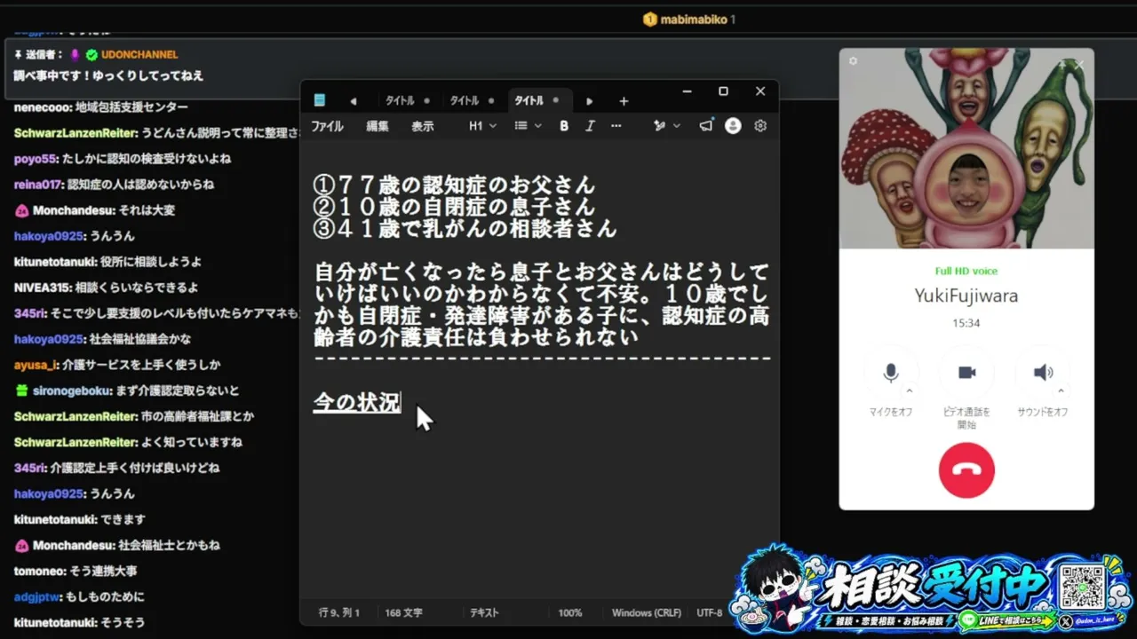The width and height of the screenshot is (1137, 639).
Task: Open call window settings gear
Action: pyautogui.click(x=854, y=61)
